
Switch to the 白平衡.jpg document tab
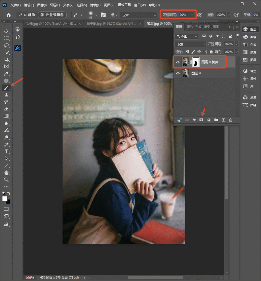(x=111, y=24)
